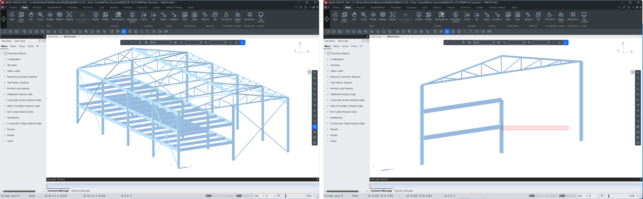The height and width of the screenshot is (199, 643).
Task: Click Hidden display icon in left window
Action: 105,15
